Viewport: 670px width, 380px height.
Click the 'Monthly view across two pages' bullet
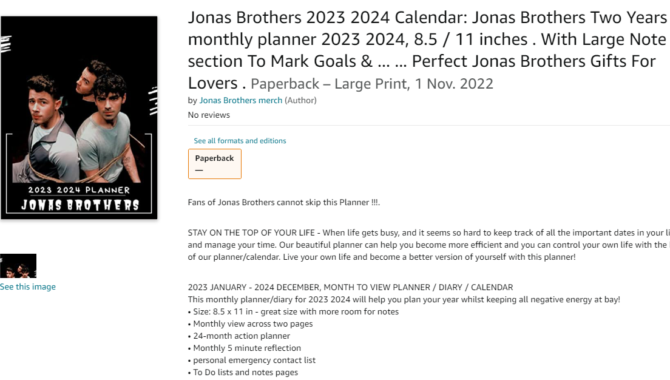(252, 324)
